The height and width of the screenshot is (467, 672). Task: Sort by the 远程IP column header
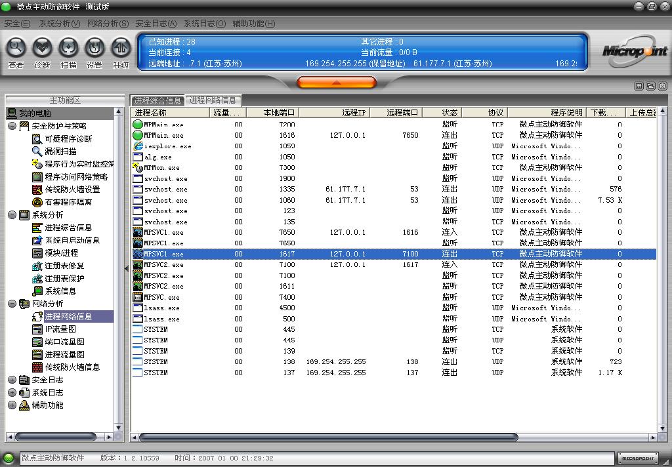(x=334, y=113)
